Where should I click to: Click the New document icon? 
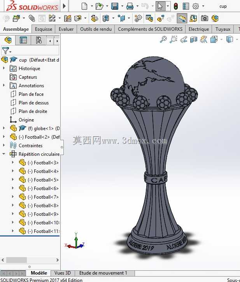tap(84, 6)
